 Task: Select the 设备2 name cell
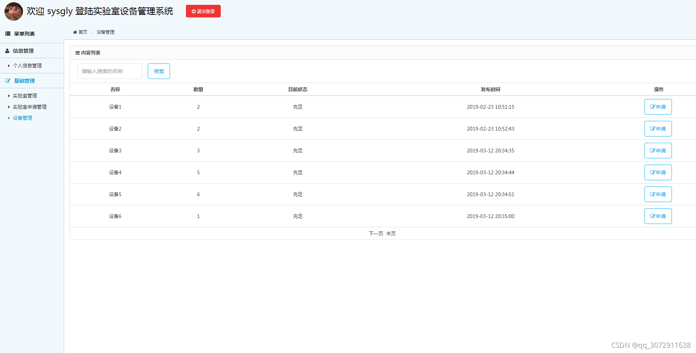pyautogui.click(x=115, y=129)
